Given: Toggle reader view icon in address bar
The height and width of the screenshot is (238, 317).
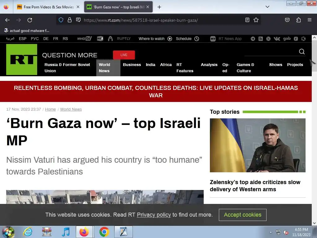Looking at the screenshot, I should 247,20.
